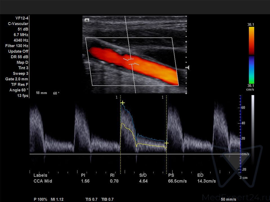Click the image orientation marker icon
Screen dimensions: 270x202
[87, 20]
